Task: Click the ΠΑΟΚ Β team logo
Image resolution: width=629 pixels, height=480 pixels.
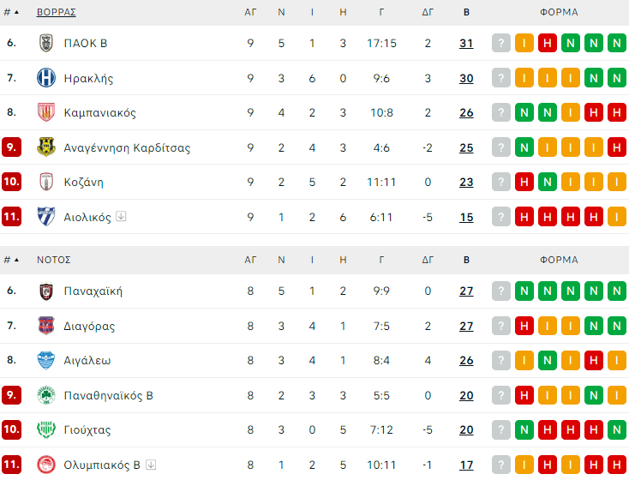Action: pyautogui.click(x=46, y=43)
